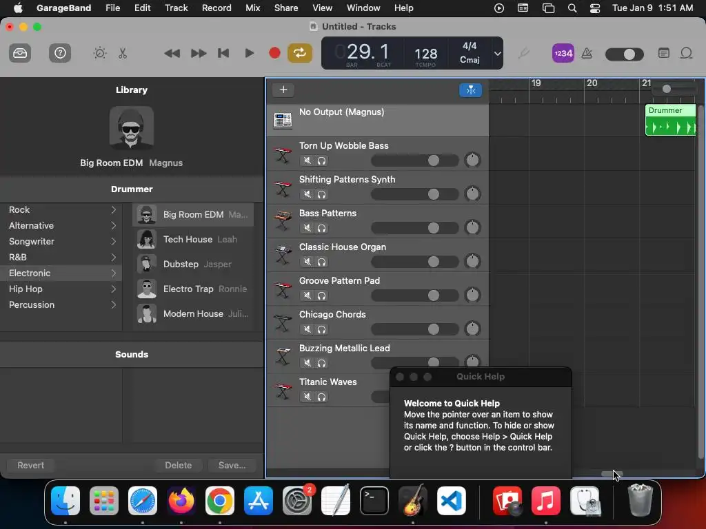Mute the Classic House Organ track
Screen dimensions: 706x529
coord(307,262)
